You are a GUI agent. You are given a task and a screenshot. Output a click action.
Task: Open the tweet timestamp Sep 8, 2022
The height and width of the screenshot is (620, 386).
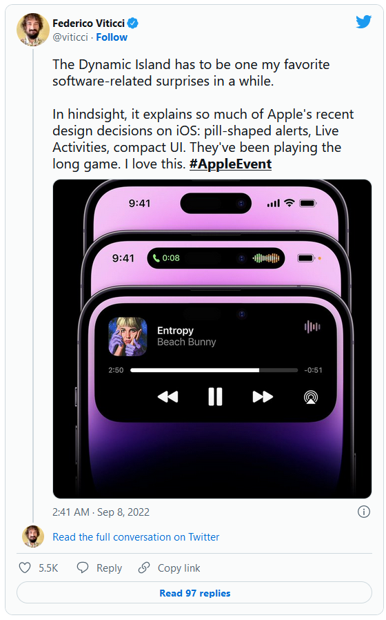[101, 512]
